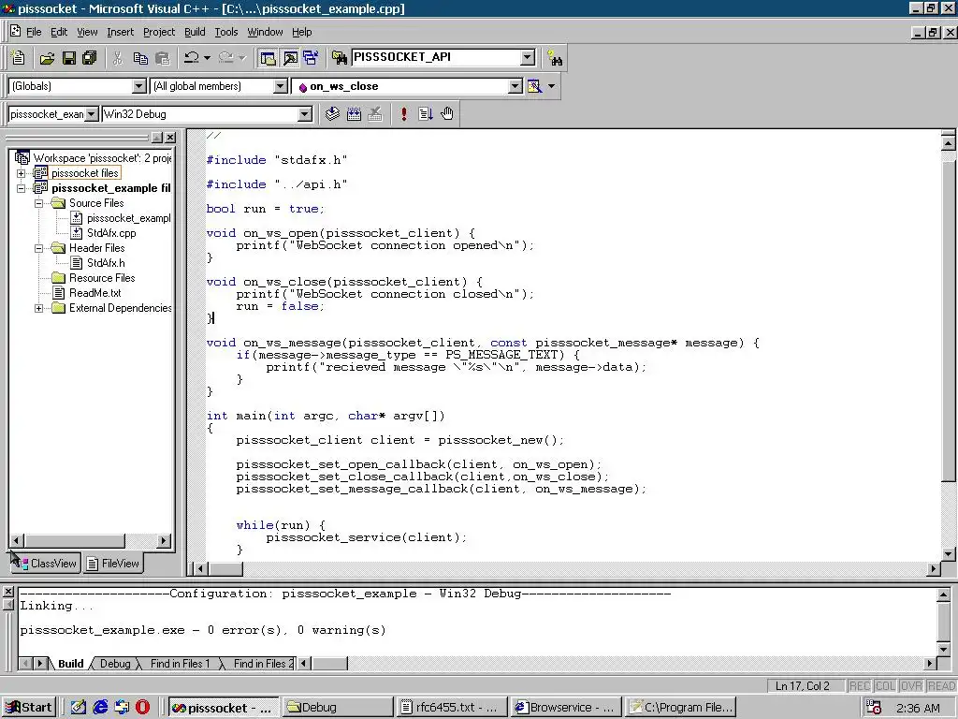Screen dimensions: 958x719
Task: Close the Output panel with X
Action: click(x=7, y=592)
